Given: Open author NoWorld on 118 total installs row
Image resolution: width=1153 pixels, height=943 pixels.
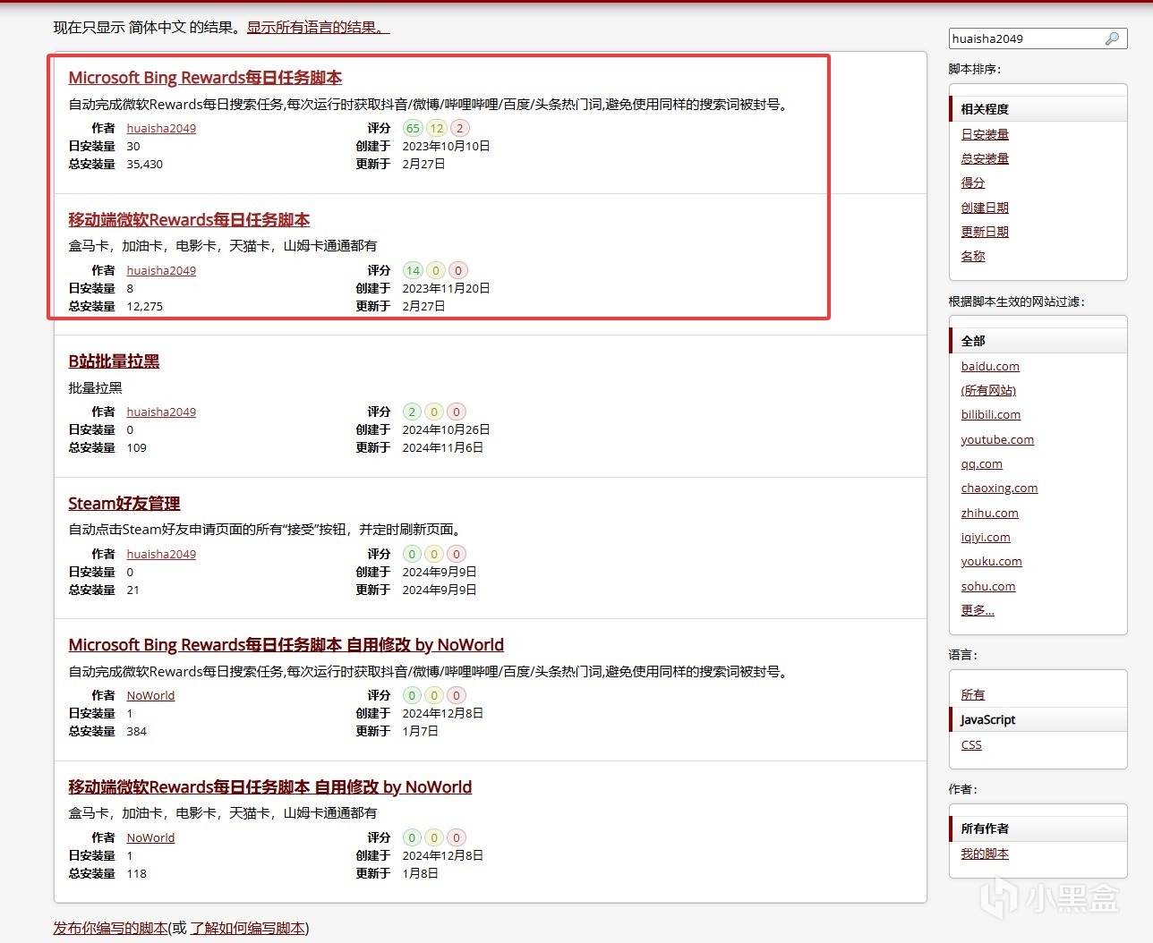Looking at the screenshot, I should 150,837.
